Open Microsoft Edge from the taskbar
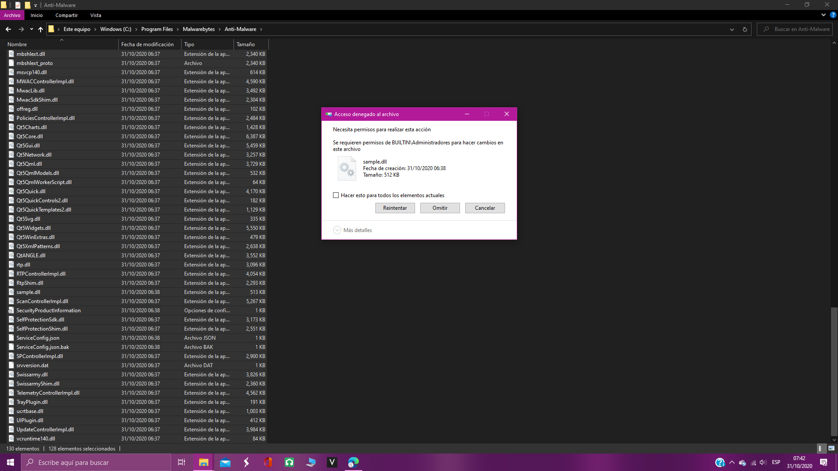The image size is (838, 471). pyautogui.click(x=354, y=462)
